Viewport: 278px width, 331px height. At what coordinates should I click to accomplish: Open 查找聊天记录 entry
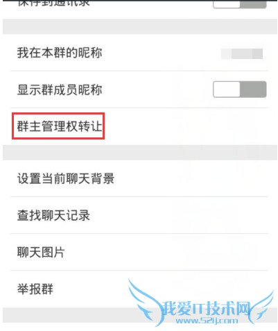[139, 215]
